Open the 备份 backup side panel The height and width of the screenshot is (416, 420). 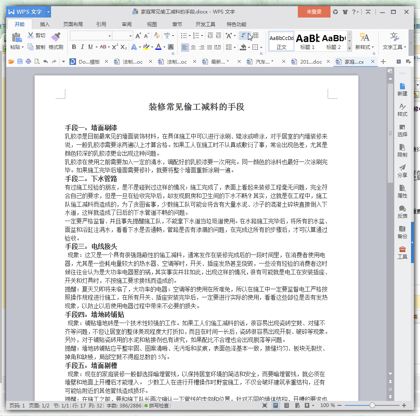402,232
